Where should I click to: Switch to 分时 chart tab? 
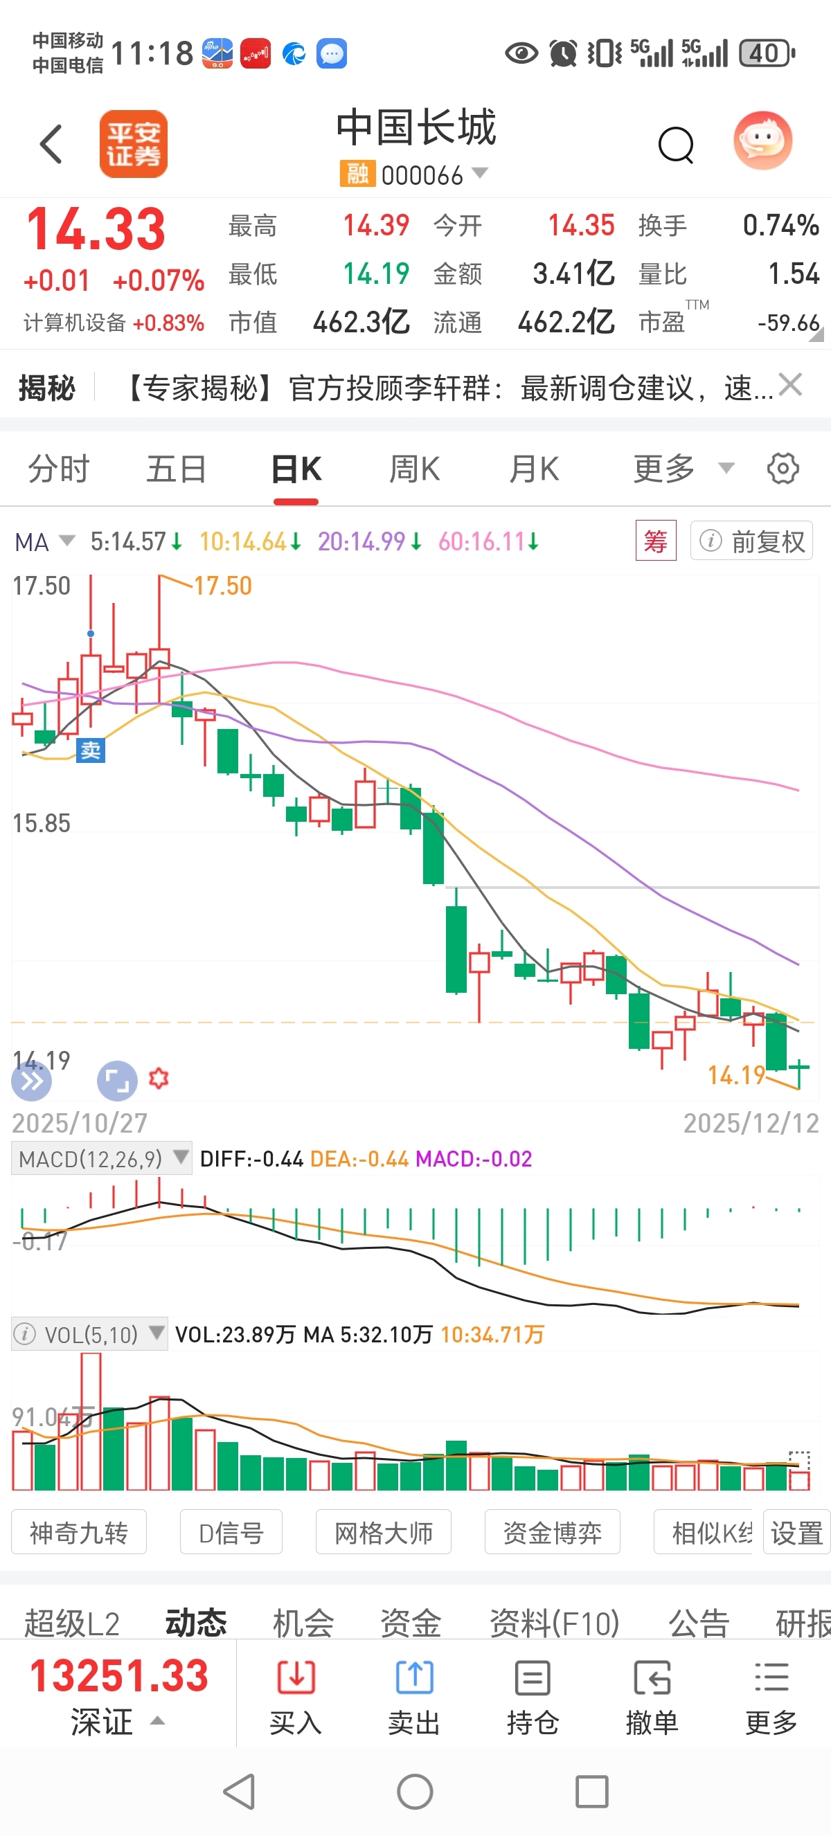tap(58, 469)
